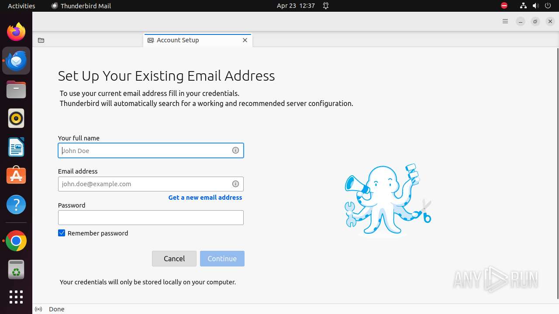
Task: Open the Activities overview
Action: pos(21,6)
